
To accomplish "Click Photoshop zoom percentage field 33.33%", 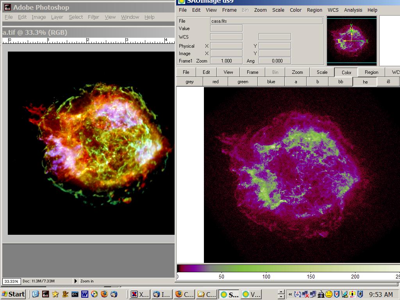I will coord(11,281).
